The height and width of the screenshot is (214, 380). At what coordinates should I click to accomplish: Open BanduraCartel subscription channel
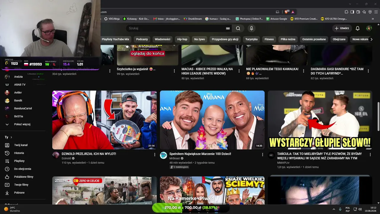click(23, 108)
